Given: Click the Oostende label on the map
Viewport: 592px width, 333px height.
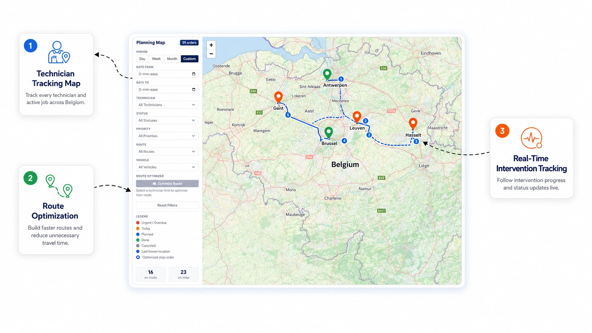Looking at the screenshot, I should tap(221, 66).
